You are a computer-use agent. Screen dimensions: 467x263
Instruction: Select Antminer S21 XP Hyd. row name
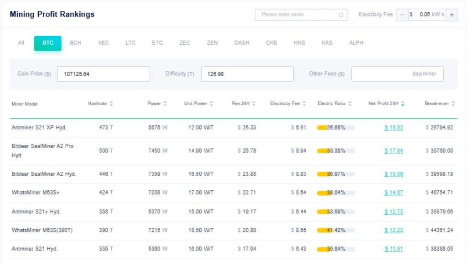[x=39, y=128]
